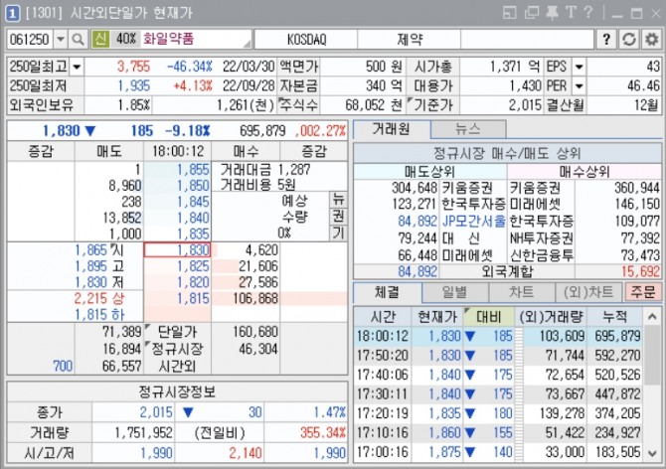Click the T text icon in title bar

pos(570,12)
